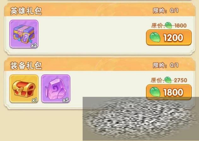Click empty area inside 英雄礼包 card

point(92,35)
